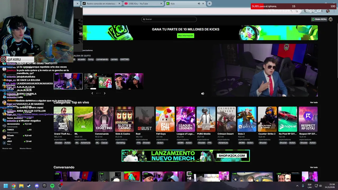Screen dimensions: 338x190
Task: Open Counter-Strike 2 category card
Action: click(x=267, y=120)
